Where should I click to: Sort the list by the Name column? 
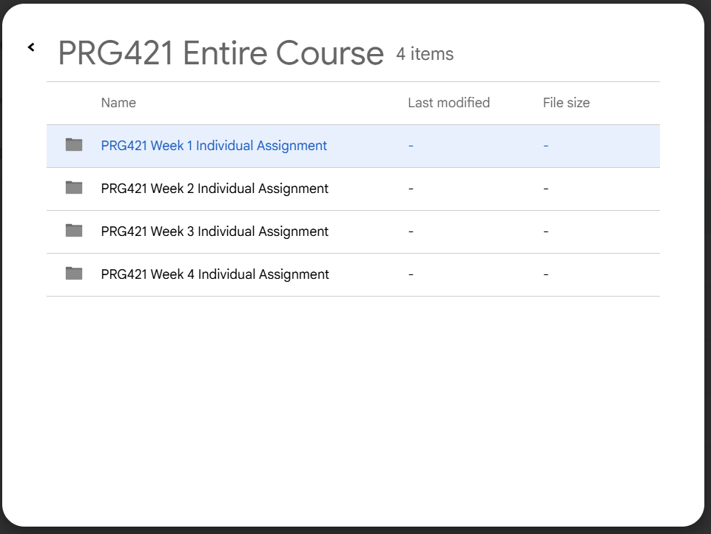[x=118, y=103]
